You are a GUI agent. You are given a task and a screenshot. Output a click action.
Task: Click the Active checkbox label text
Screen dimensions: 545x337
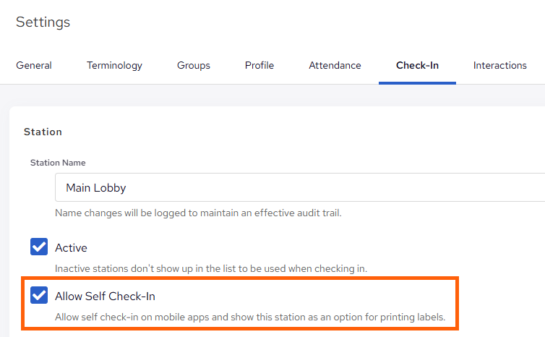point(71,248)
